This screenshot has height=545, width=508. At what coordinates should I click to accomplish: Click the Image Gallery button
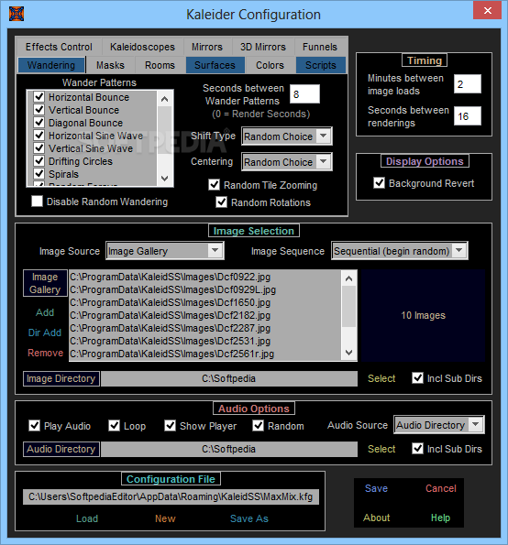pos(45,283)
